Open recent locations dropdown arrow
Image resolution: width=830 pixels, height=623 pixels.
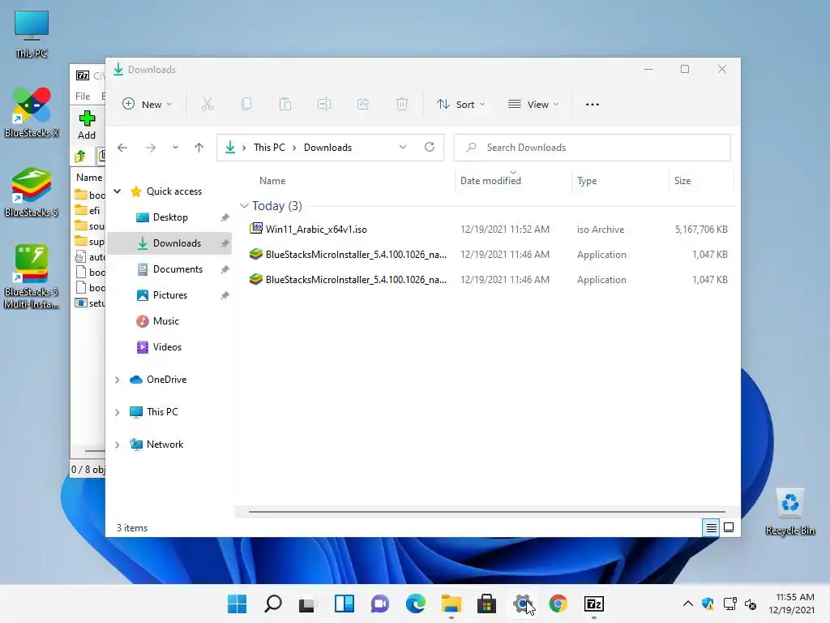[175, 148]
